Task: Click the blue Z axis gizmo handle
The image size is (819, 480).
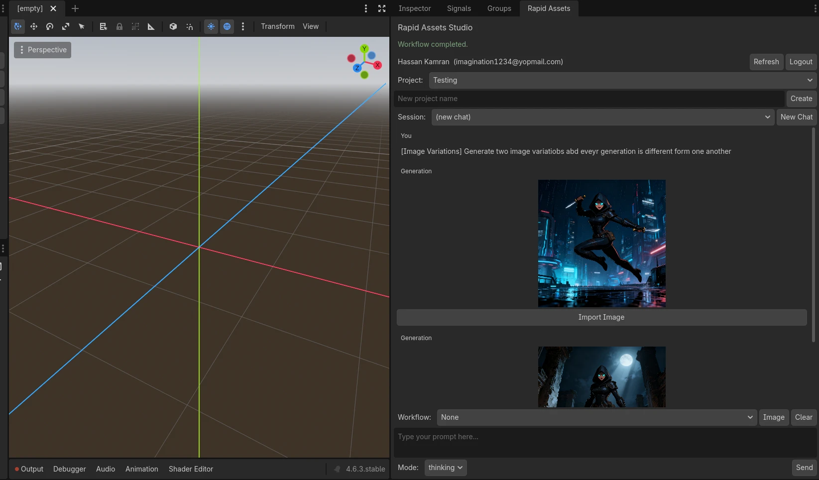Action: pyautogui.click(x=357, y=68)
